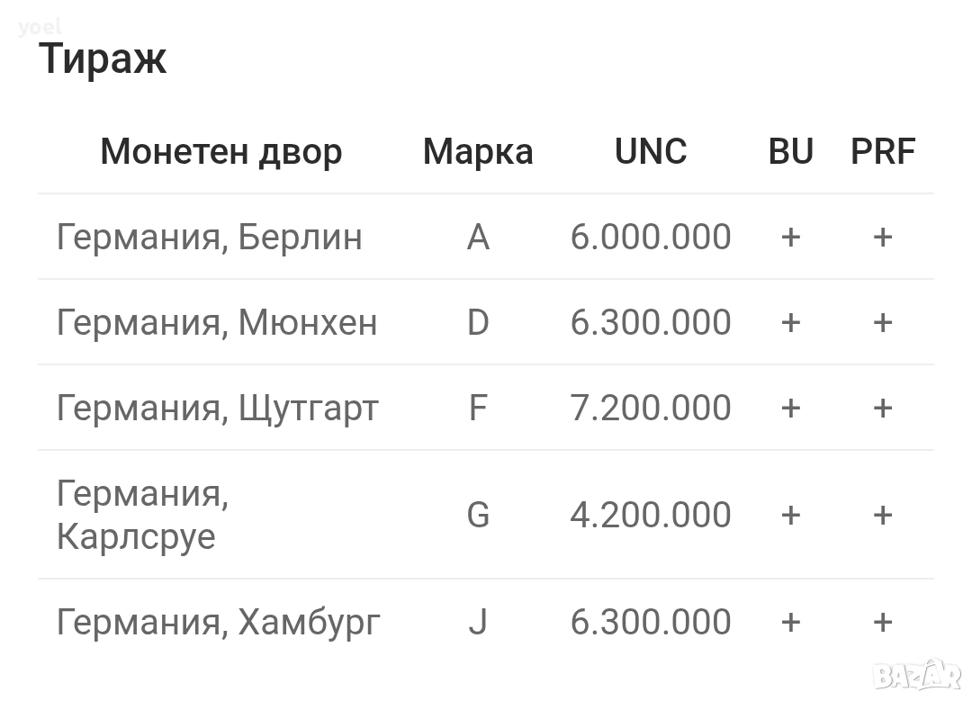
Task: Select the Марка column header
Action: pos(478,151)
